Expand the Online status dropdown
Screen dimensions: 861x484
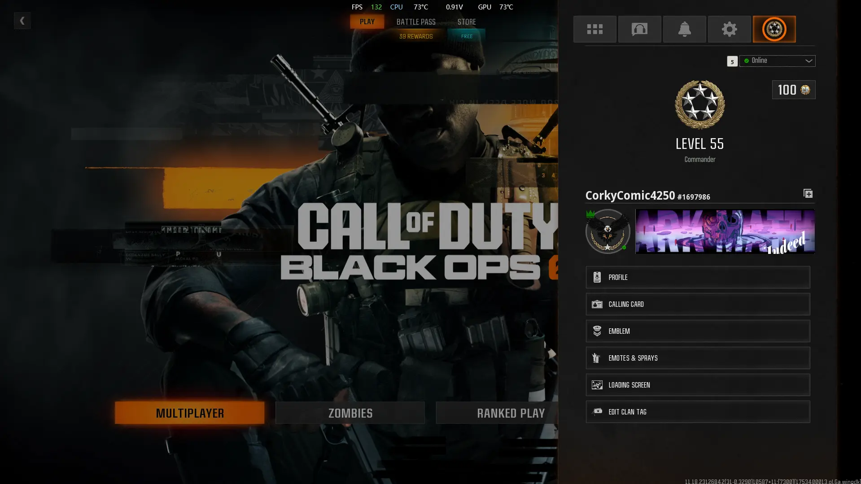(777, 61)
